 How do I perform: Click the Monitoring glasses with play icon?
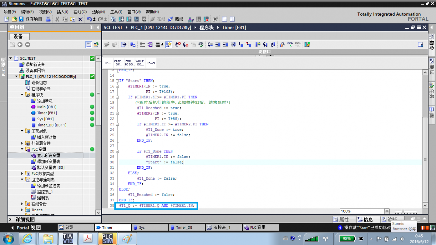290,45
